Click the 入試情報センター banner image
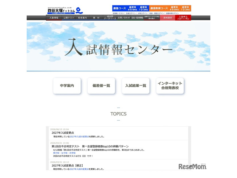The height and width of the screenshot is (178, 237). (x=118, y=47)
